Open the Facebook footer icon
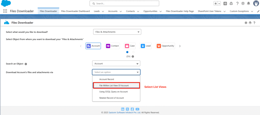 pyautogui.click(x=132, y=109)
